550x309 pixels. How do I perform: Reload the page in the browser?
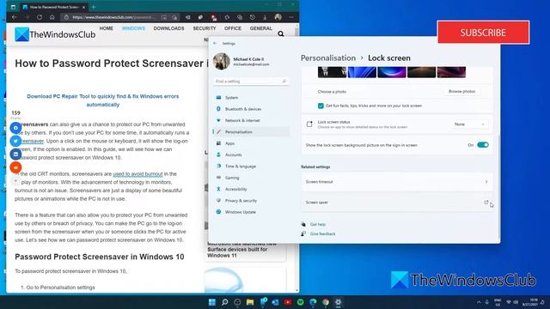(x=40, y=17)
